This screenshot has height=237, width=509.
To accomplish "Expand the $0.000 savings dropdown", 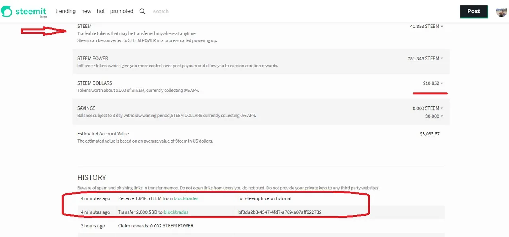I will [x=434, y=116].
